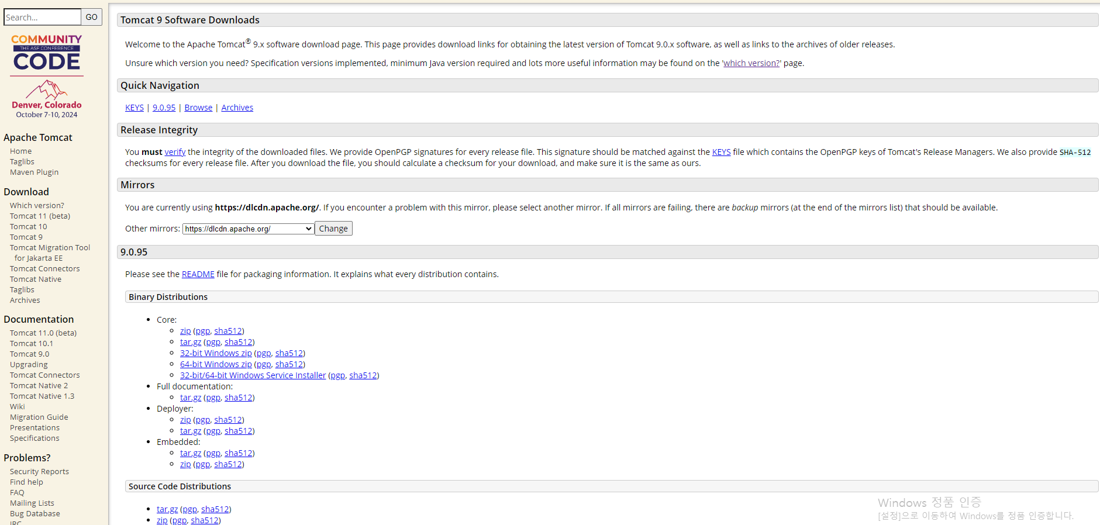Open the Wiki sidebar link
The image size is (1100, 525).
point(18,406)
